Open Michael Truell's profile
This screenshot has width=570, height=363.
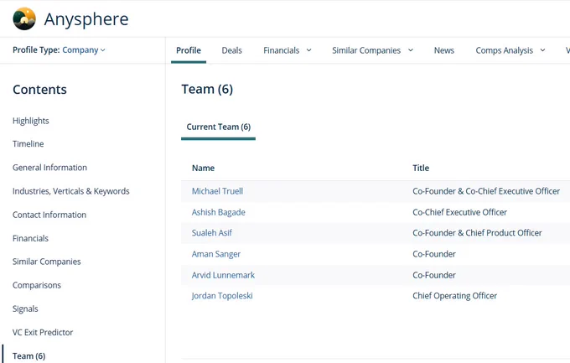[x=217, y=191]
